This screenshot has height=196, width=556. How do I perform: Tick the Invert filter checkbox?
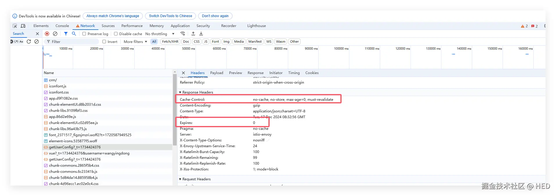coord(104,42)
